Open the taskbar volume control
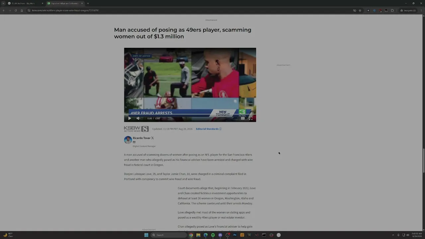 point(408,235)
